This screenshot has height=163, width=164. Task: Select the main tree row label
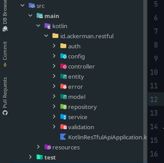tap(52, 16)
